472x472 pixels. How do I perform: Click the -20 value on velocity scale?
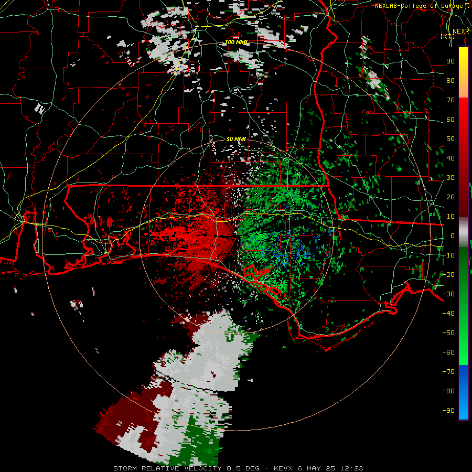coord(448,274)
